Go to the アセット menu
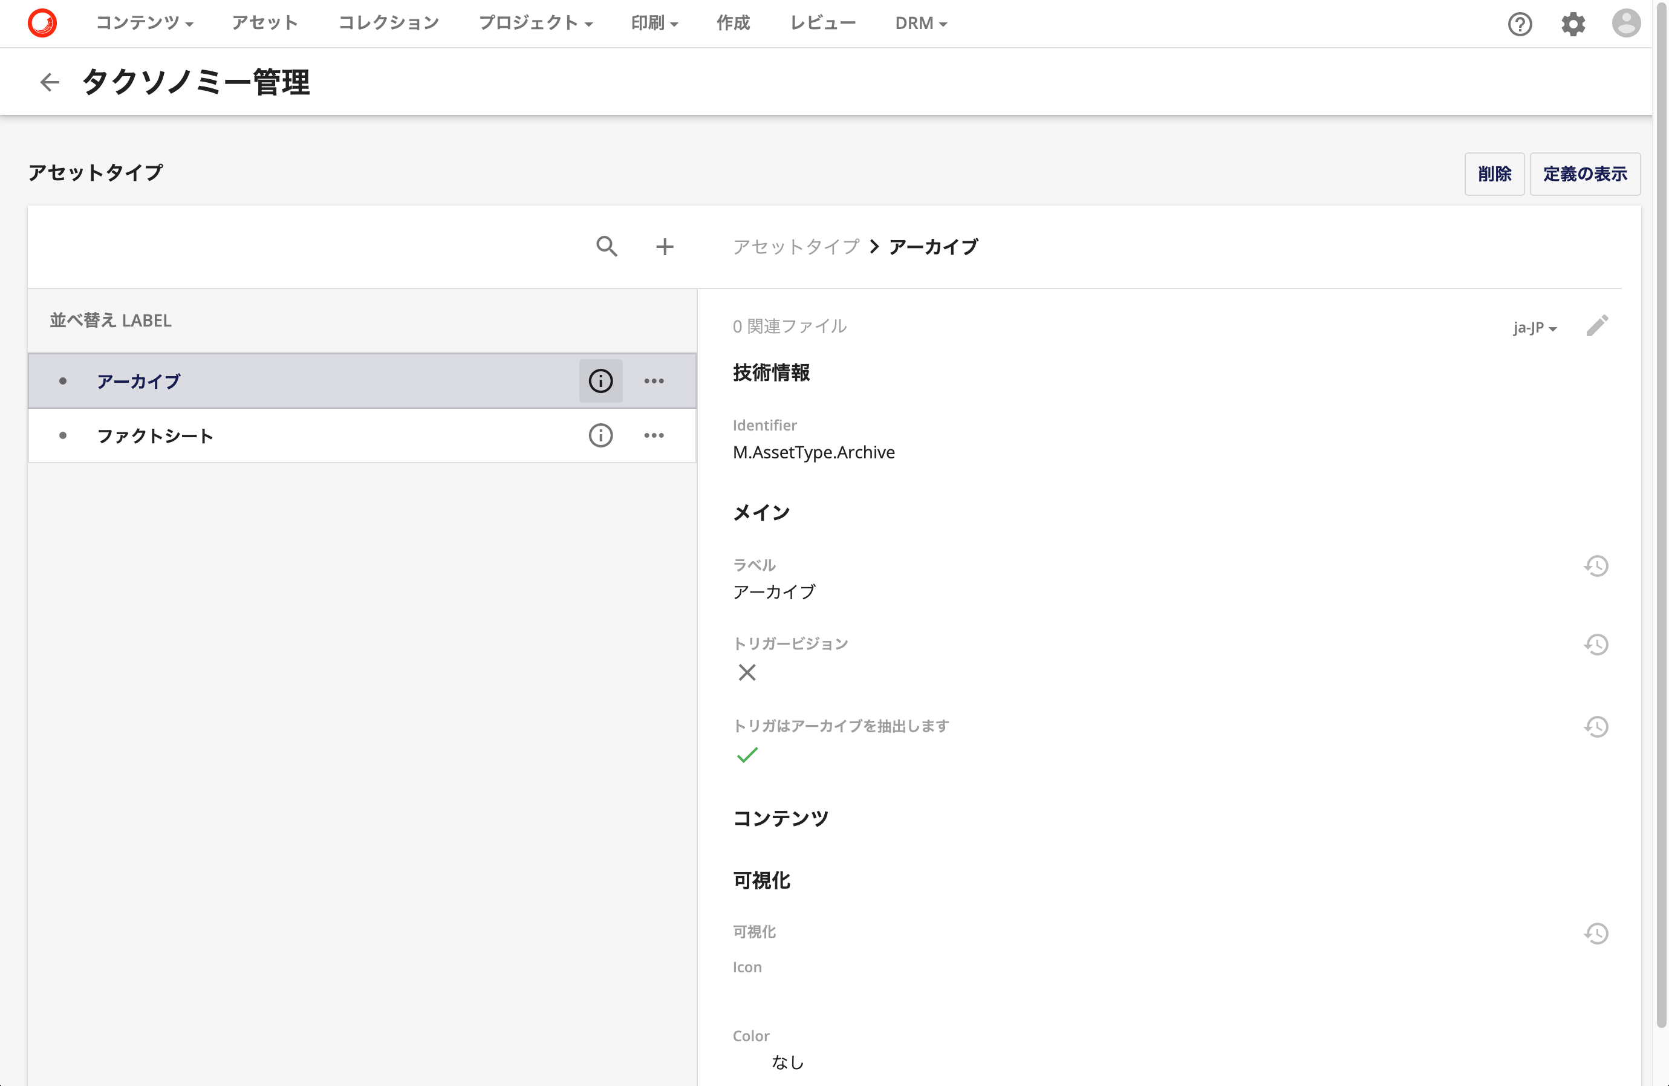The height and width of the screenshot is (1086, 1669). pos(265,23)
